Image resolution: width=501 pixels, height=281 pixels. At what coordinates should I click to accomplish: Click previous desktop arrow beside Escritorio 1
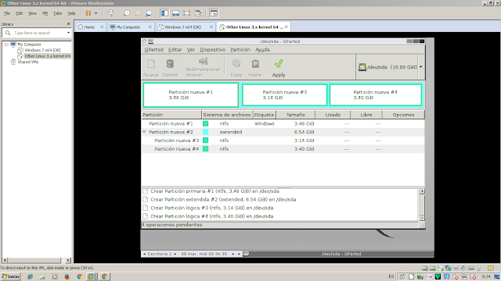coord(144,254)
